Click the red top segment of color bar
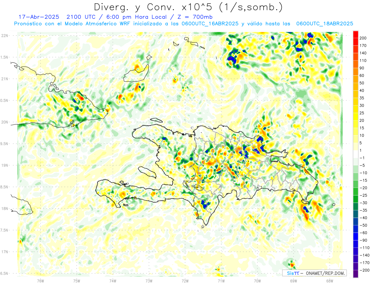The image size is (370, 285). tap(356, 34)
